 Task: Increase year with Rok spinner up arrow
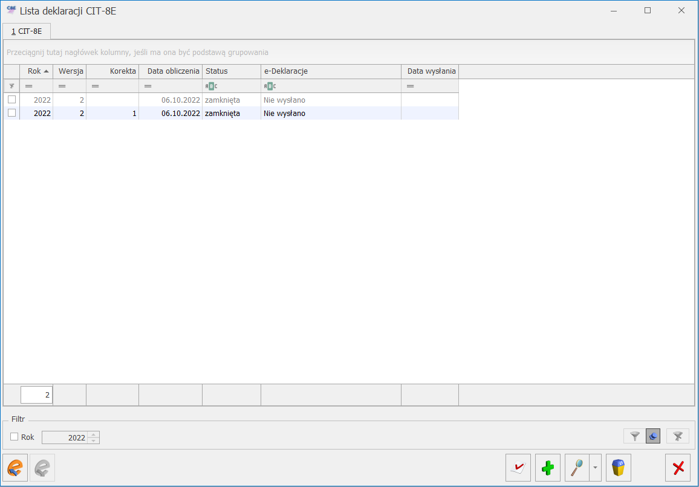click(x=93, y=434)
